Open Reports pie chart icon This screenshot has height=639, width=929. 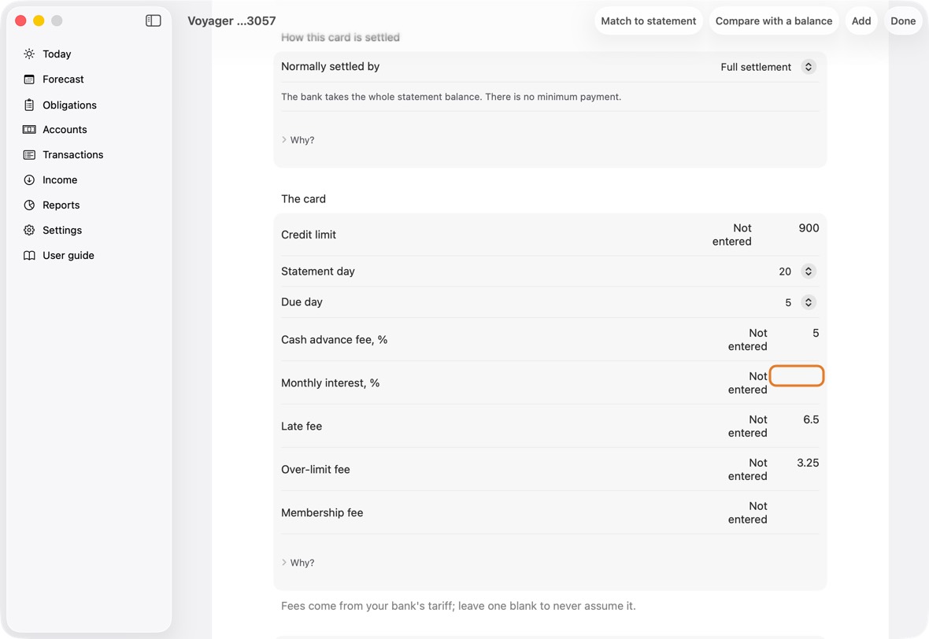(x=29, y=205)
